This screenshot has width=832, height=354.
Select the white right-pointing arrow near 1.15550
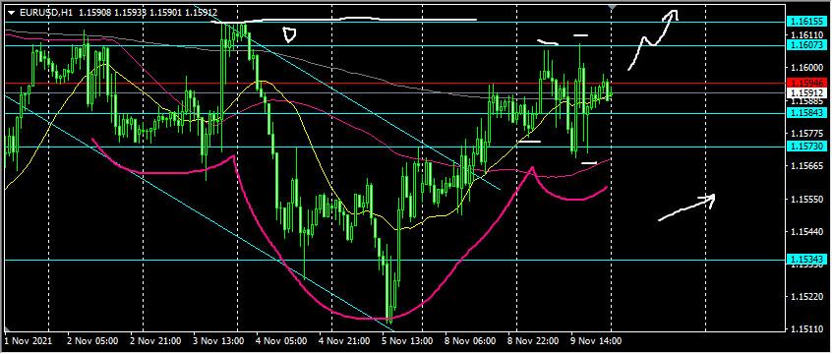pyautogui.click(x=686, y=207)
